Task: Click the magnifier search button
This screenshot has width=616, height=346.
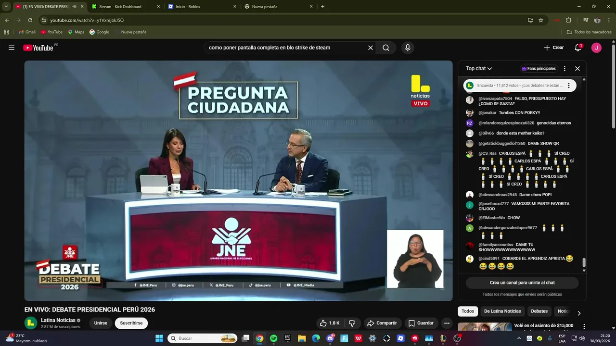Action: pos(386,48)
